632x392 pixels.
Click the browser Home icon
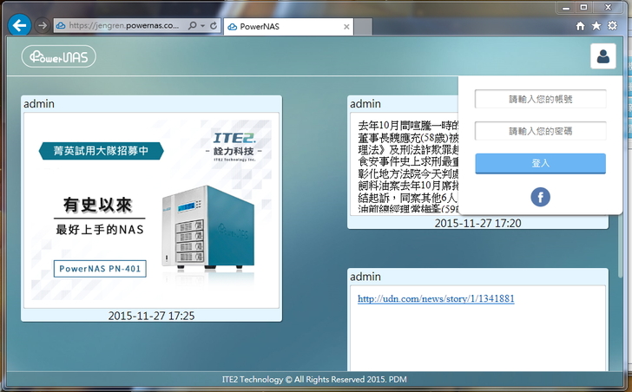(x=580, y=26)
